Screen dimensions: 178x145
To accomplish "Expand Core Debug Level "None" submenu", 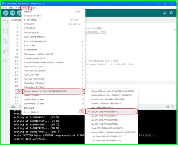I will point(53,58).
